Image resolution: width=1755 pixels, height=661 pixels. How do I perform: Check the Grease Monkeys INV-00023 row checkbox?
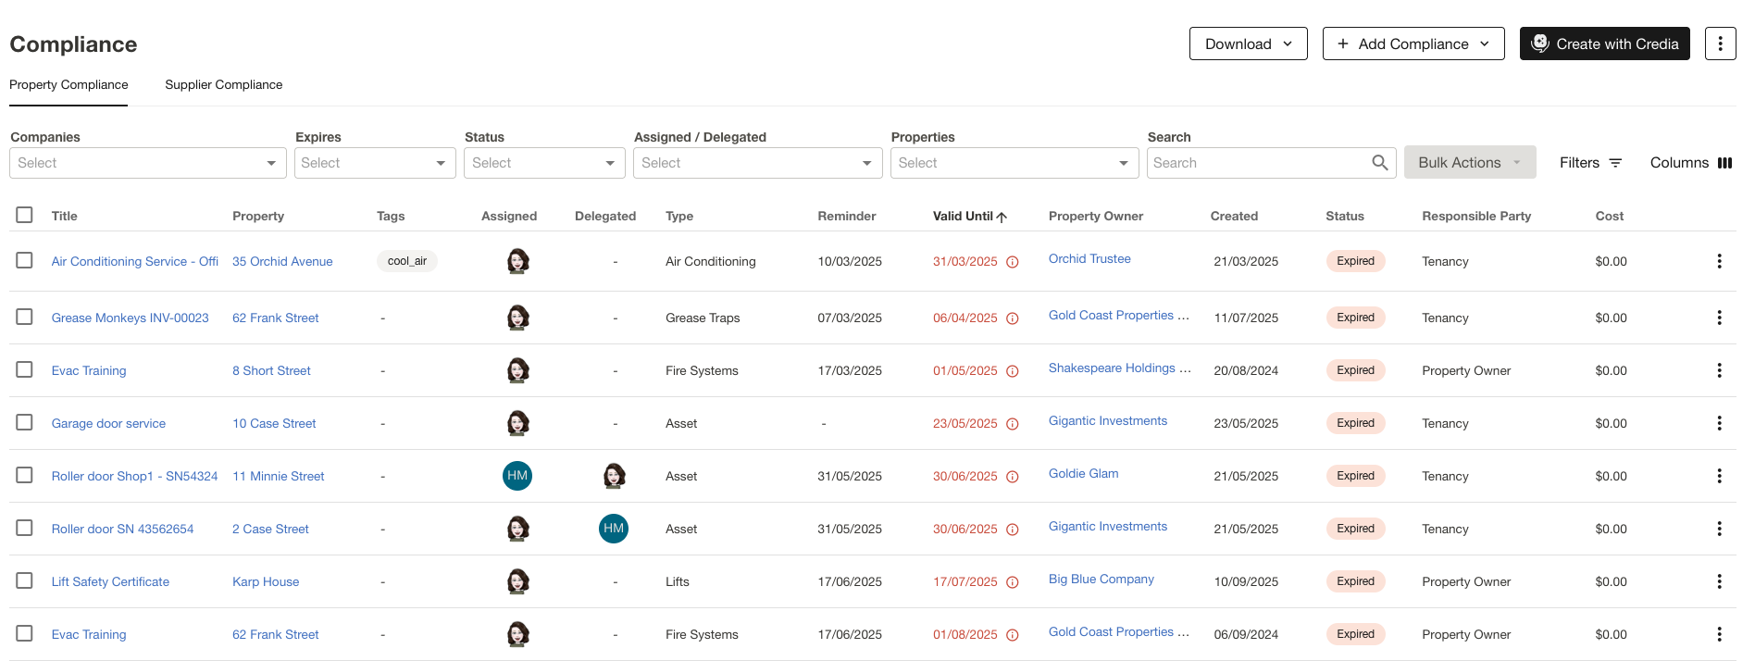(25, 317)
